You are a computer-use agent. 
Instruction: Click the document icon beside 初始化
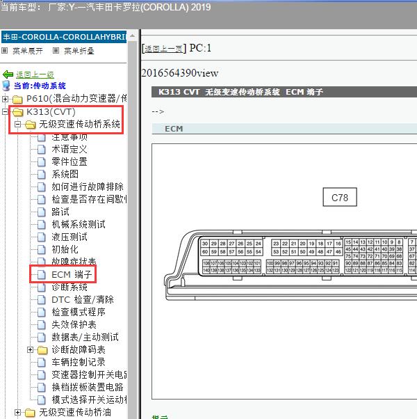(42, 250)
